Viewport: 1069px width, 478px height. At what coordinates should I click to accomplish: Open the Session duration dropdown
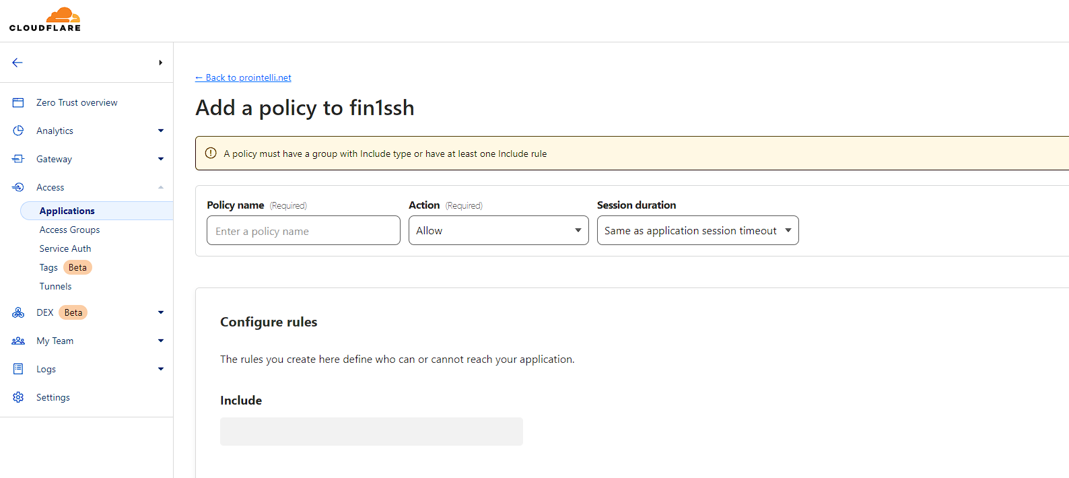pos(697,230)
